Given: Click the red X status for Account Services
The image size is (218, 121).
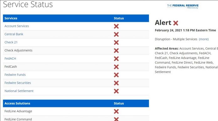Looking at the screenshot, I should 116,26.
